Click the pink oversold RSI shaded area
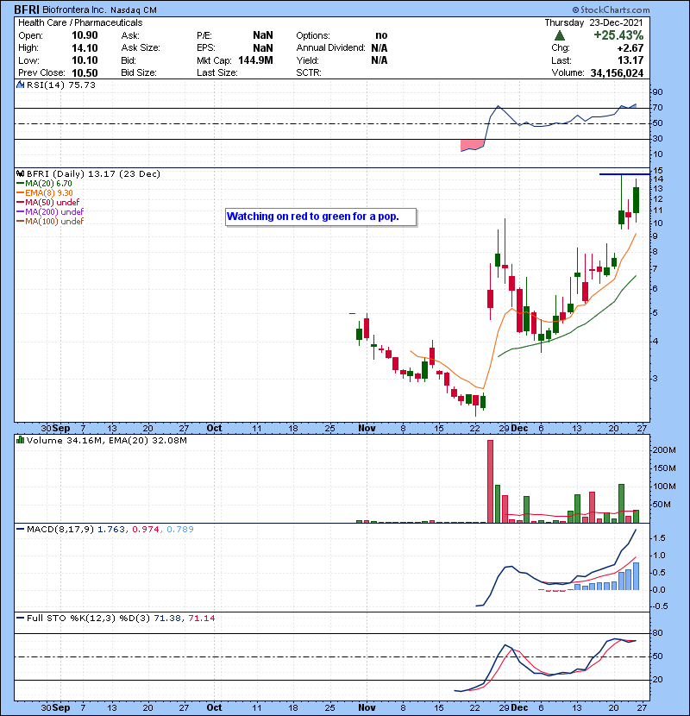 (473, 145)
